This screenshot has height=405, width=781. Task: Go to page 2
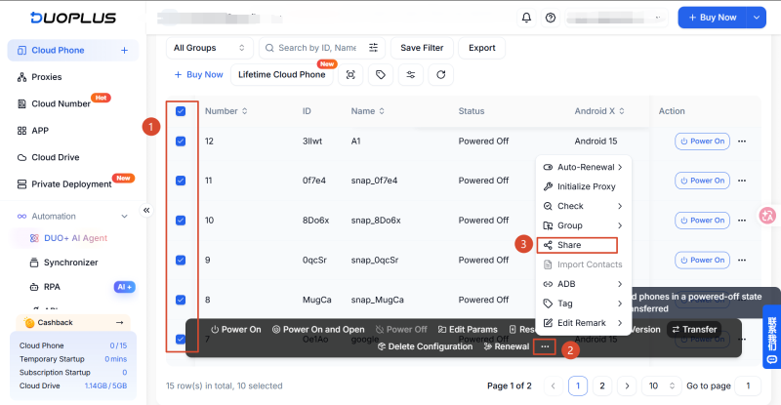click(x=602, y=386)
